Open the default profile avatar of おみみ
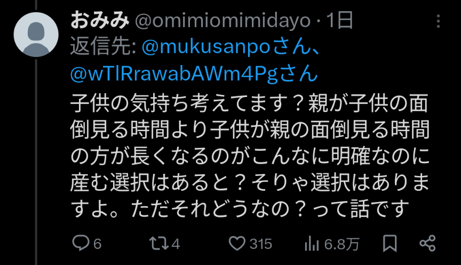The width and height of the screenshot is (461, 265). (36, 34)
